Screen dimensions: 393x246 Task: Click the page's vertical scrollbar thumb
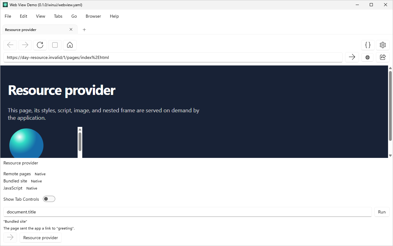pos(391,106)
